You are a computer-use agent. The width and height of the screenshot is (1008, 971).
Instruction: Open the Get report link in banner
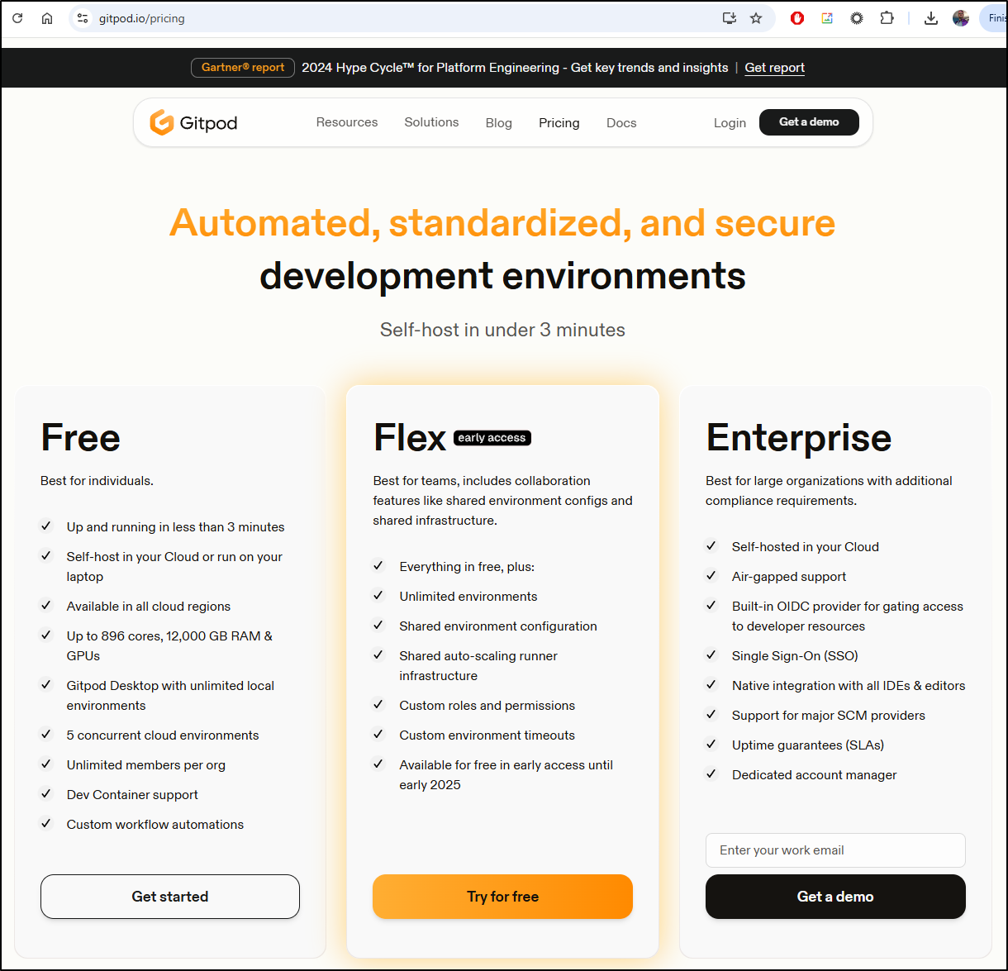(x=774, y=68)
